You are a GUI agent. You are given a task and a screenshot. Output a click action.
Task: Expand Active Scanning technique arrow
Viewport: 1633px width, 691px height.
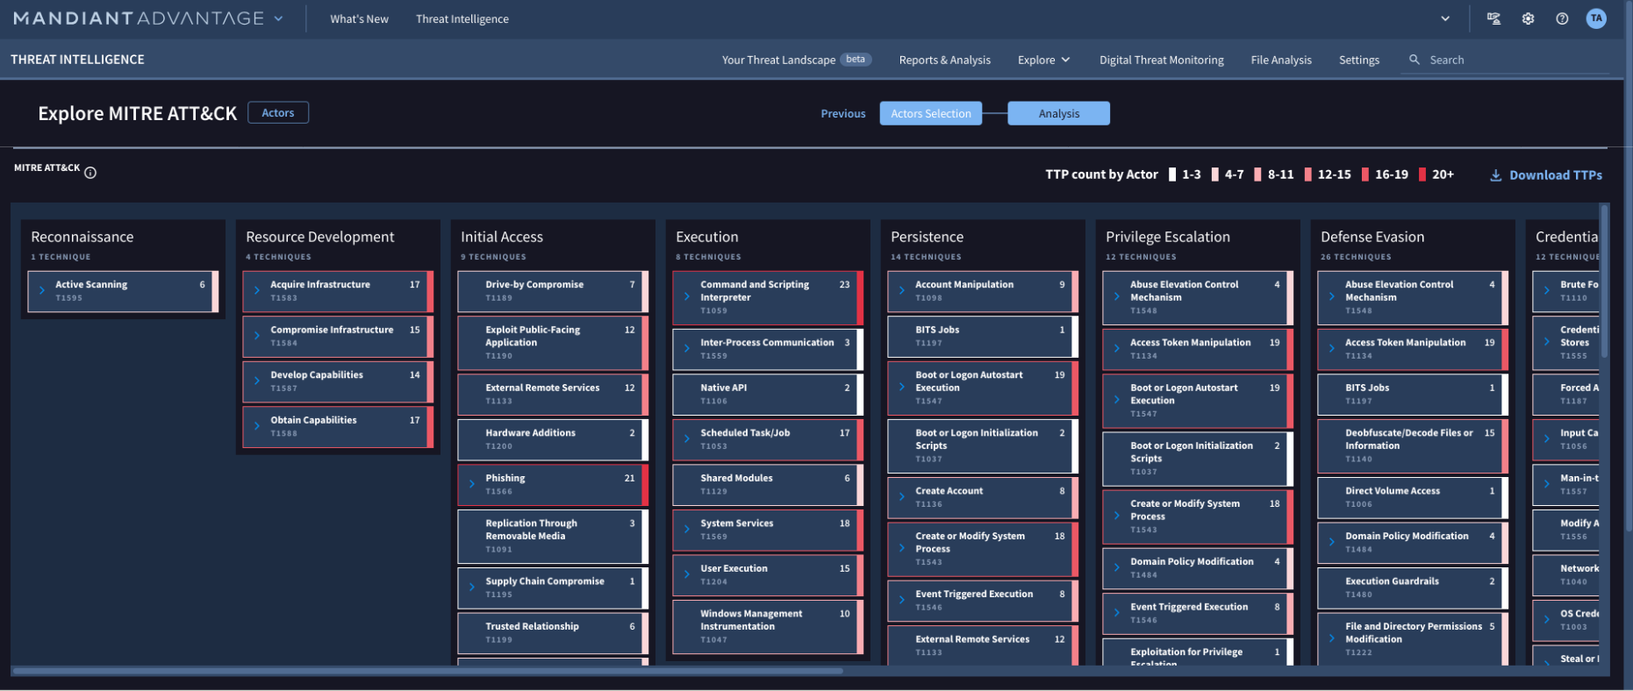[x=42, y=290]
